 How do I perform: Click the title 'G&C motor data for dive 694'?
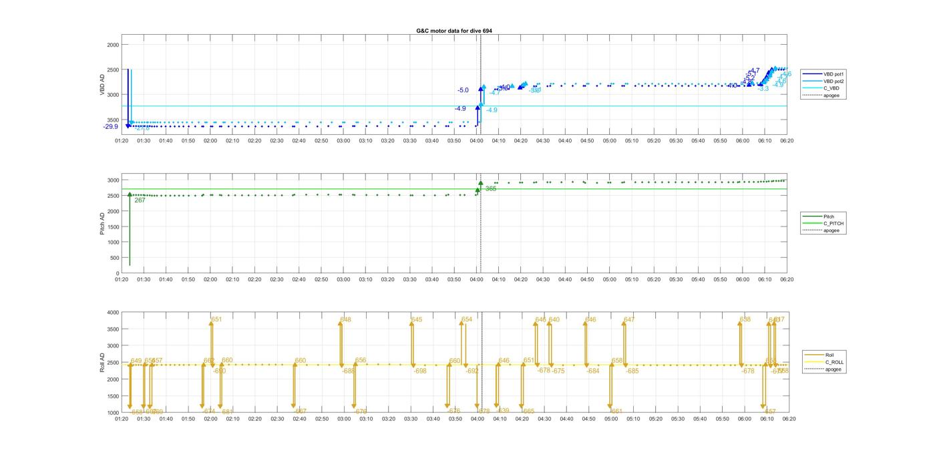[x=454, y=31]
